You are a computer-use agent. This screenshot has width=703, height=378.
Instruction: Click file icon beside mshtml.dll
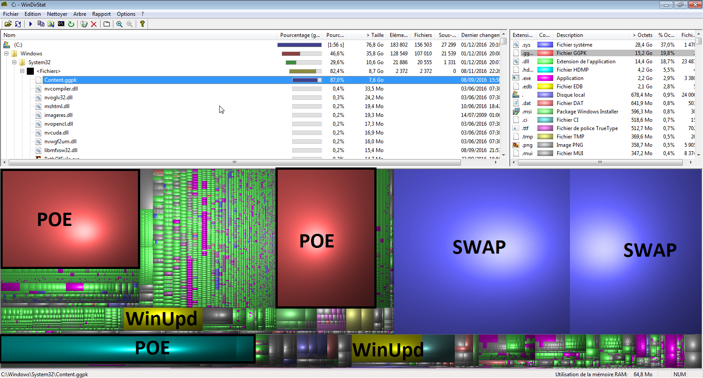39,106
